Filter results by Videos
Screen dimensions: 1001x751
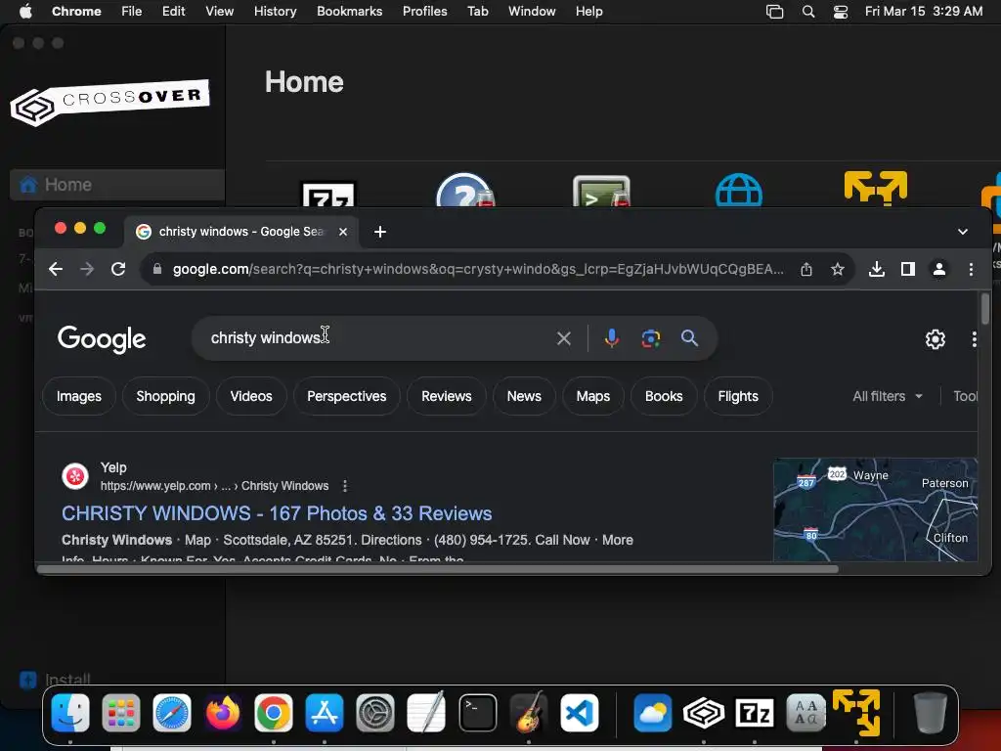(251, 396)
